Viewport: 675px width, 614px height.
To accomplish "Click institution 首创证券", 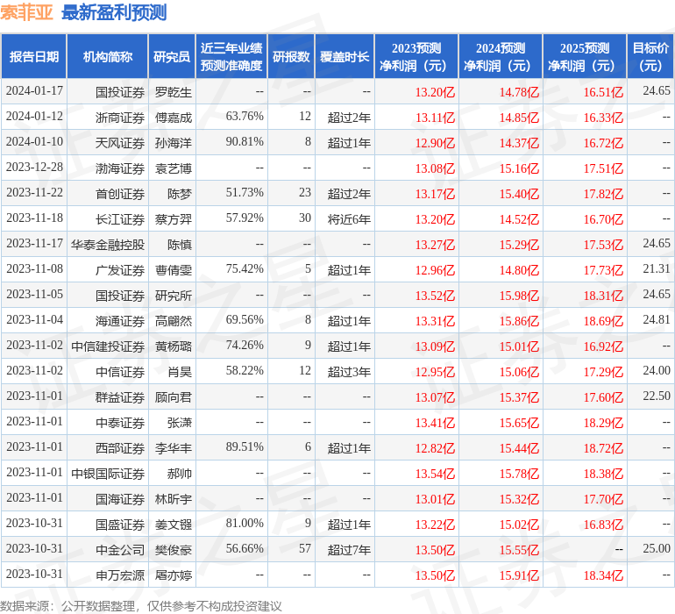I will tap(120, 194).
